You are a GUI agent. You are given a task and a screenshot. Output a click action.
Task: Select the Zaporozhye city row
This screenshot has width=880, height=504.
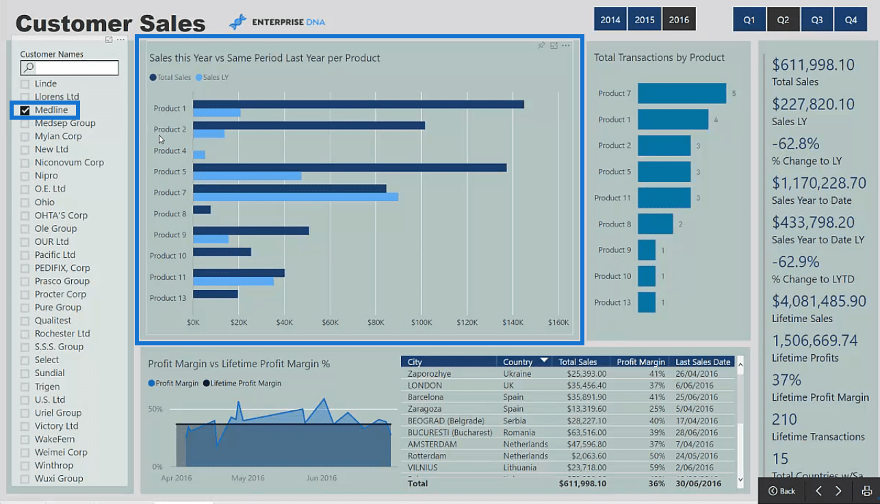(568, 374)
